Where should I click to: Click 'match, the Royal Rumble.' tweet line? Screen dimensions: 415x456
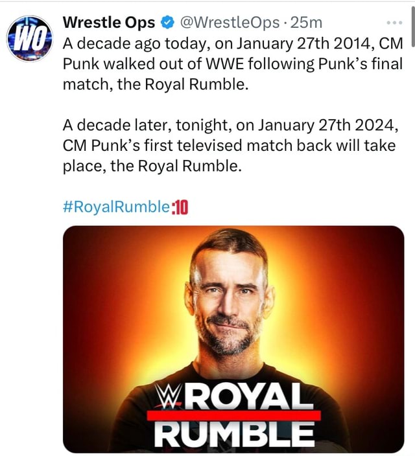point(156,84)
